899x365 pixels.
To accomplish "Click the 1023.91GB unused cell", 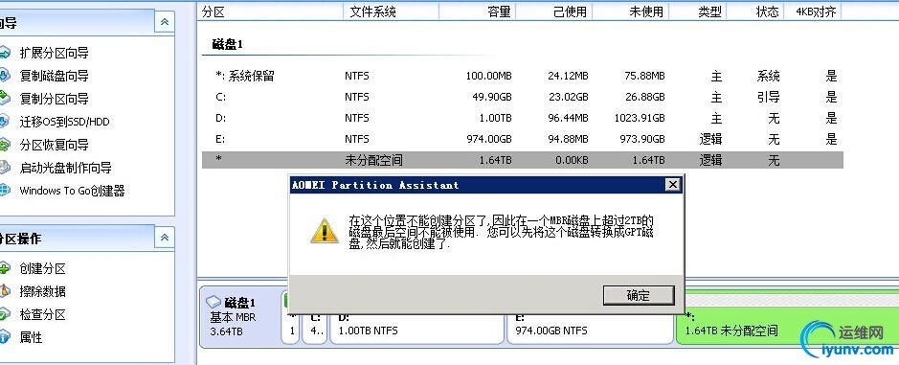I will pyautogui.click(x=639, y=118).
